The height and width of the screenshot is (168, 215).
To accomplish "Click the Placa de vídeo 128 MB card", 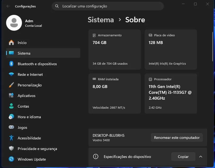I will (171, 49).
